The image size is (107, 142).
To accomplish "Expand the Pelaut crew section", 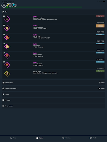I will pos(53,83).
